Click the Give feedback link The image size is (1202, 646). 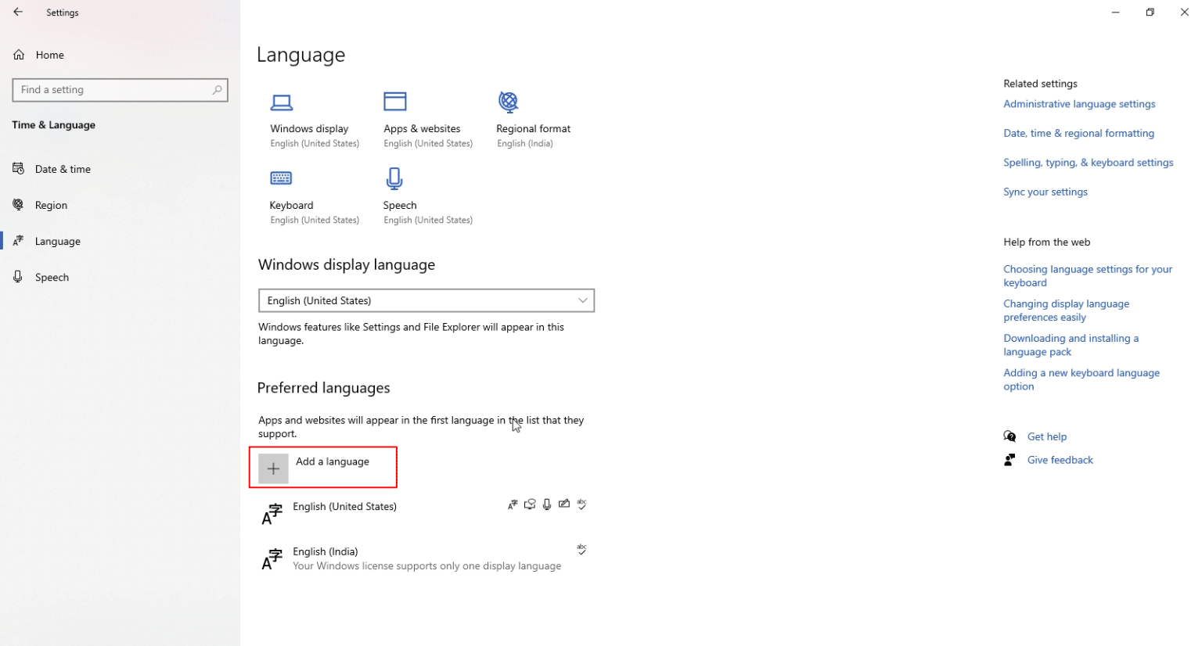tap(1060, 460)
